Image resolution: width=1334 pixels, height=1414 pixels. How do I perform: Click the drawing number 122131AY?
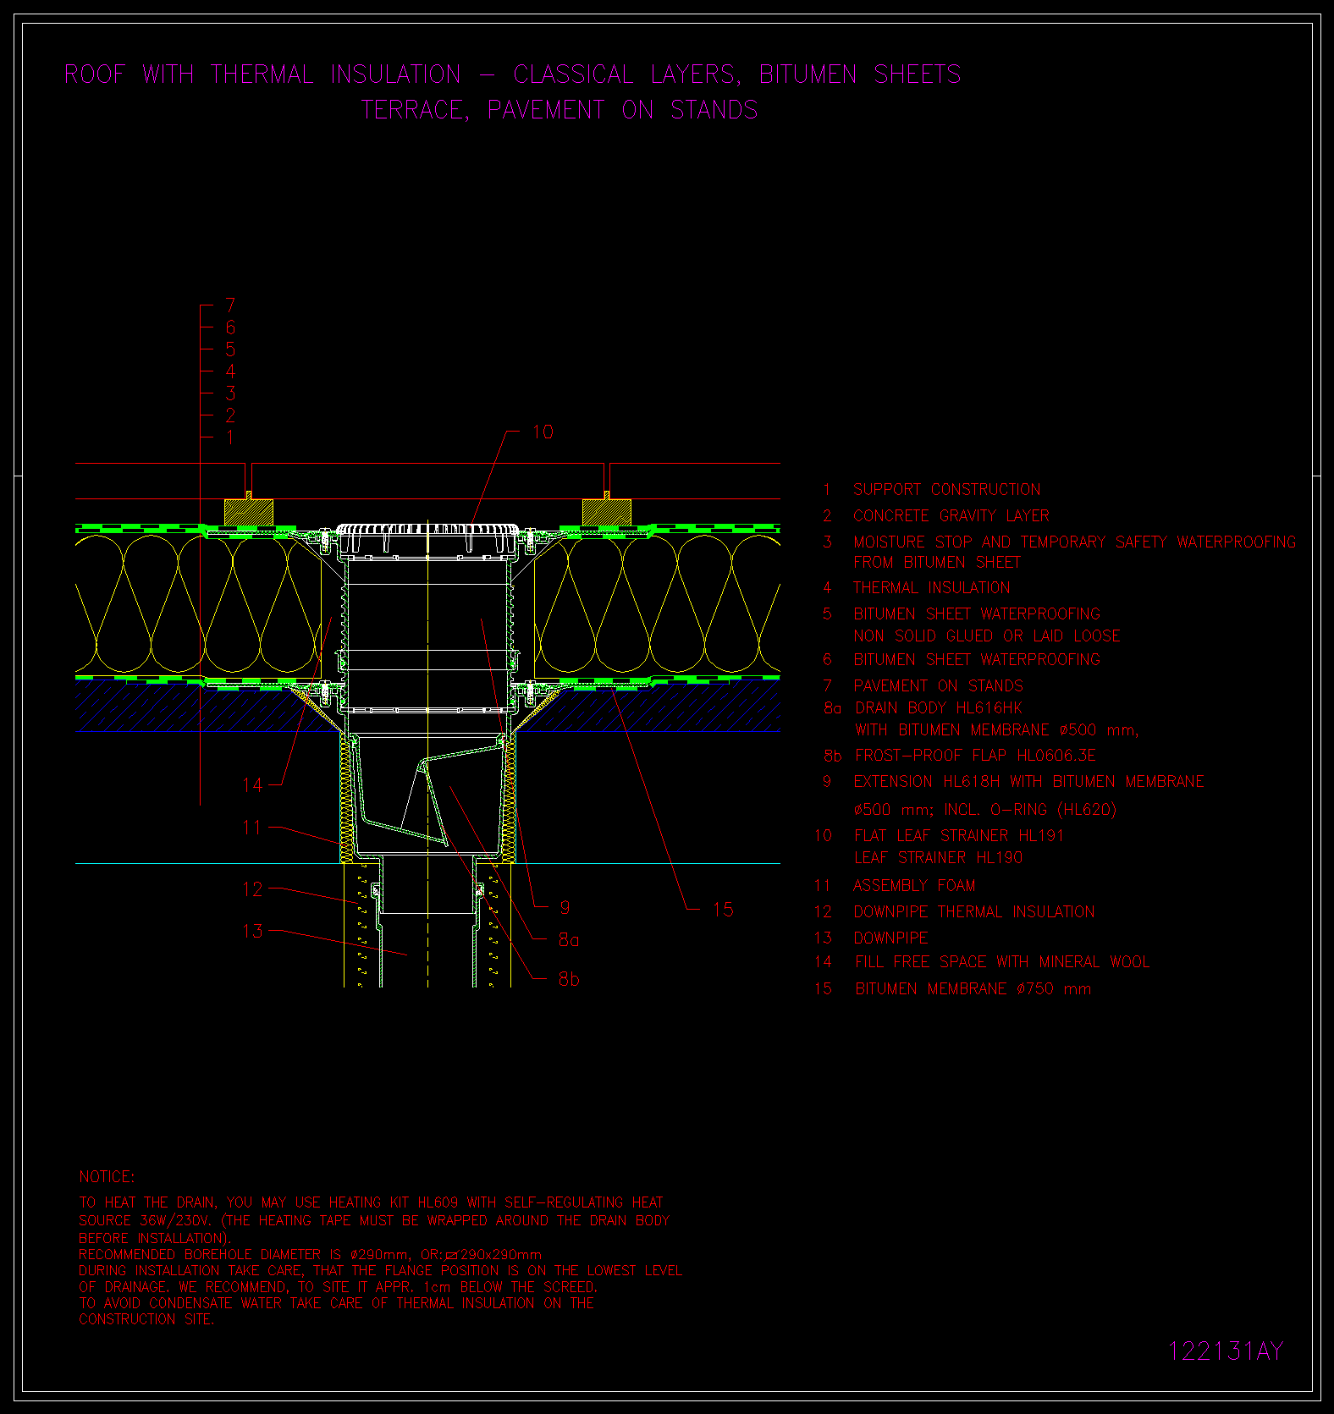[x=1225, y=1351]
